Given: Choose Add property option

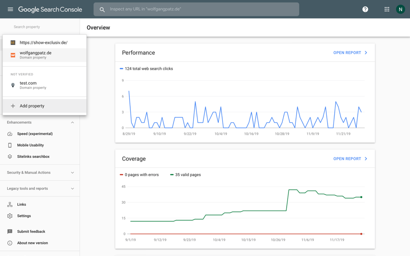Looking at the screenshot, I should (44, 106).
